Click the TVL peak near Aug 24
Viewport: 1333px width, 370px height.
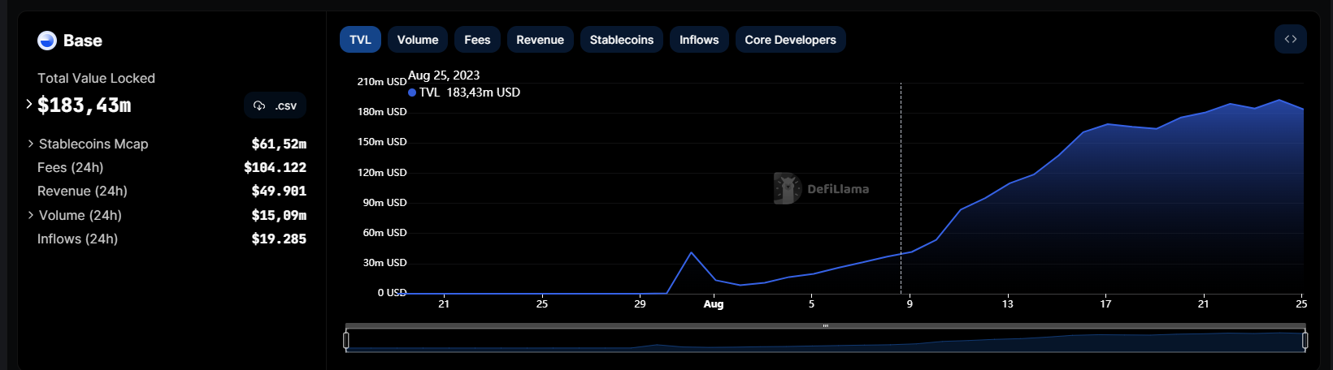tap(1279, 101)
